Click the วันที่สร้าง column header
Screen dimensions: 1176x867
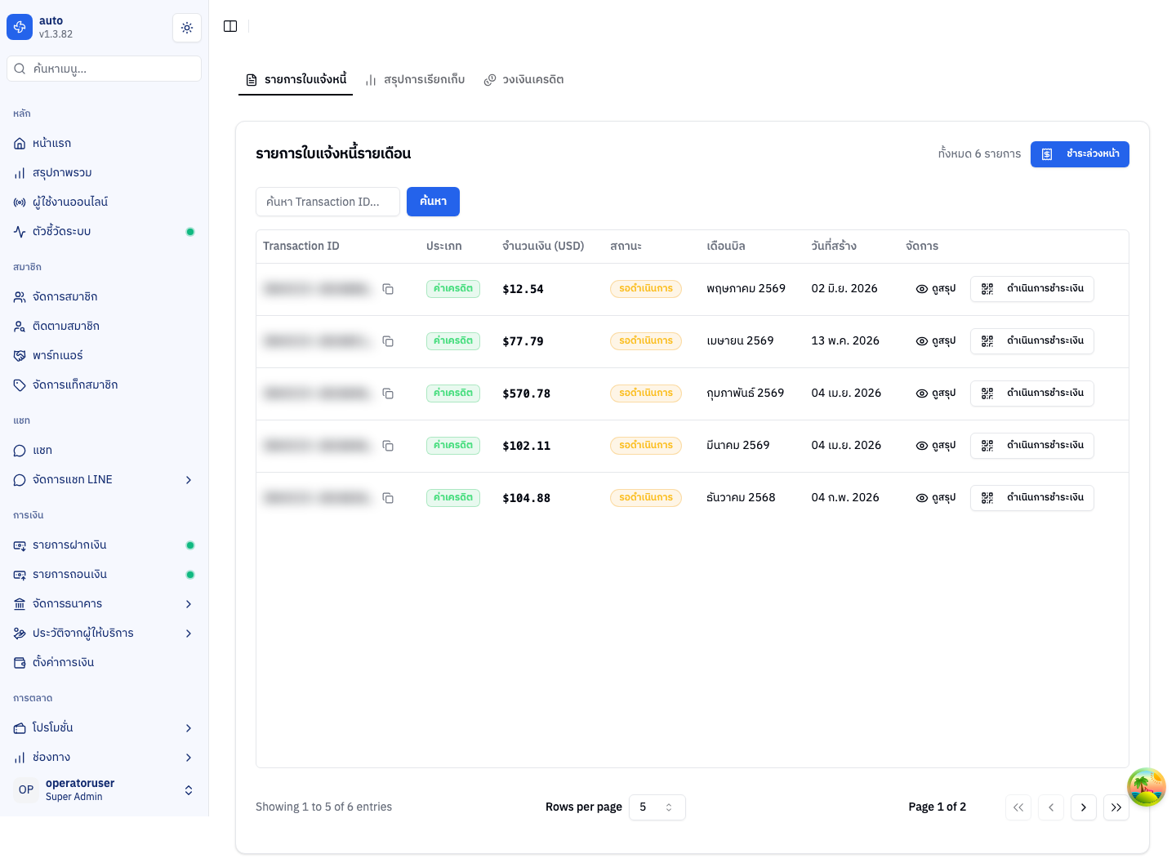[x=834, y=247]
